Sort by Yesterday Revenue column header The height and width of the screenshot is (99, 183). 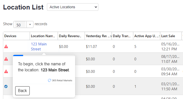pyautogui.click(x=98, y=36)
